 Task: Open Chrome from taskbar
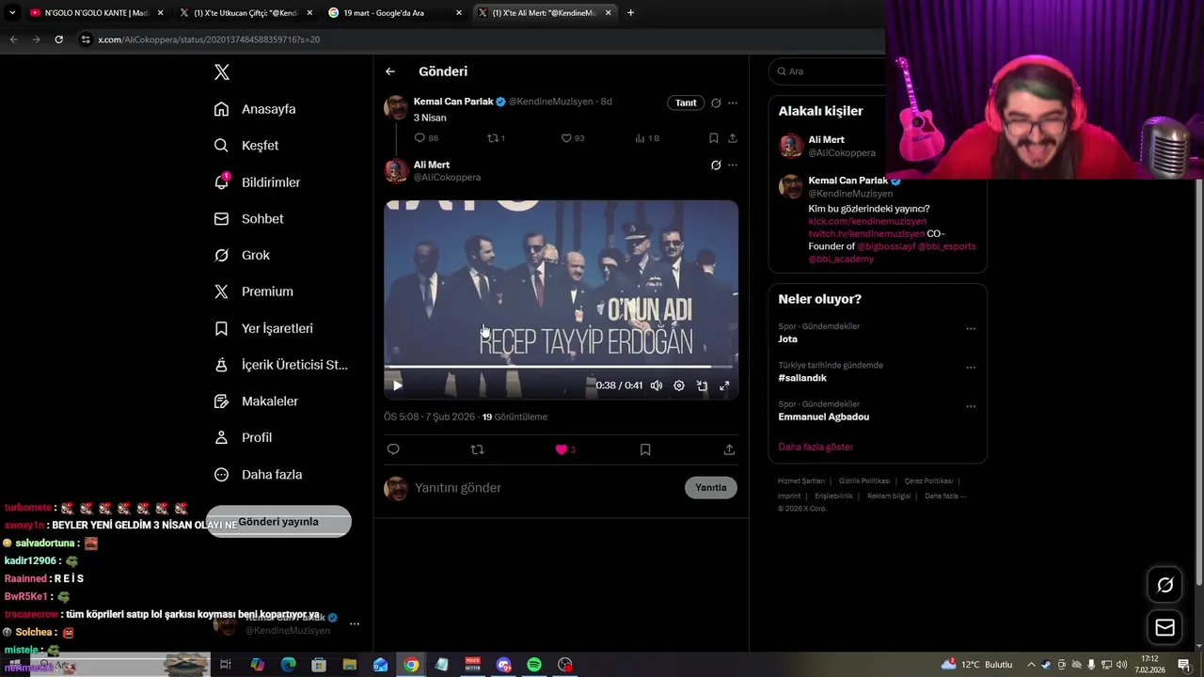[411, 665]
